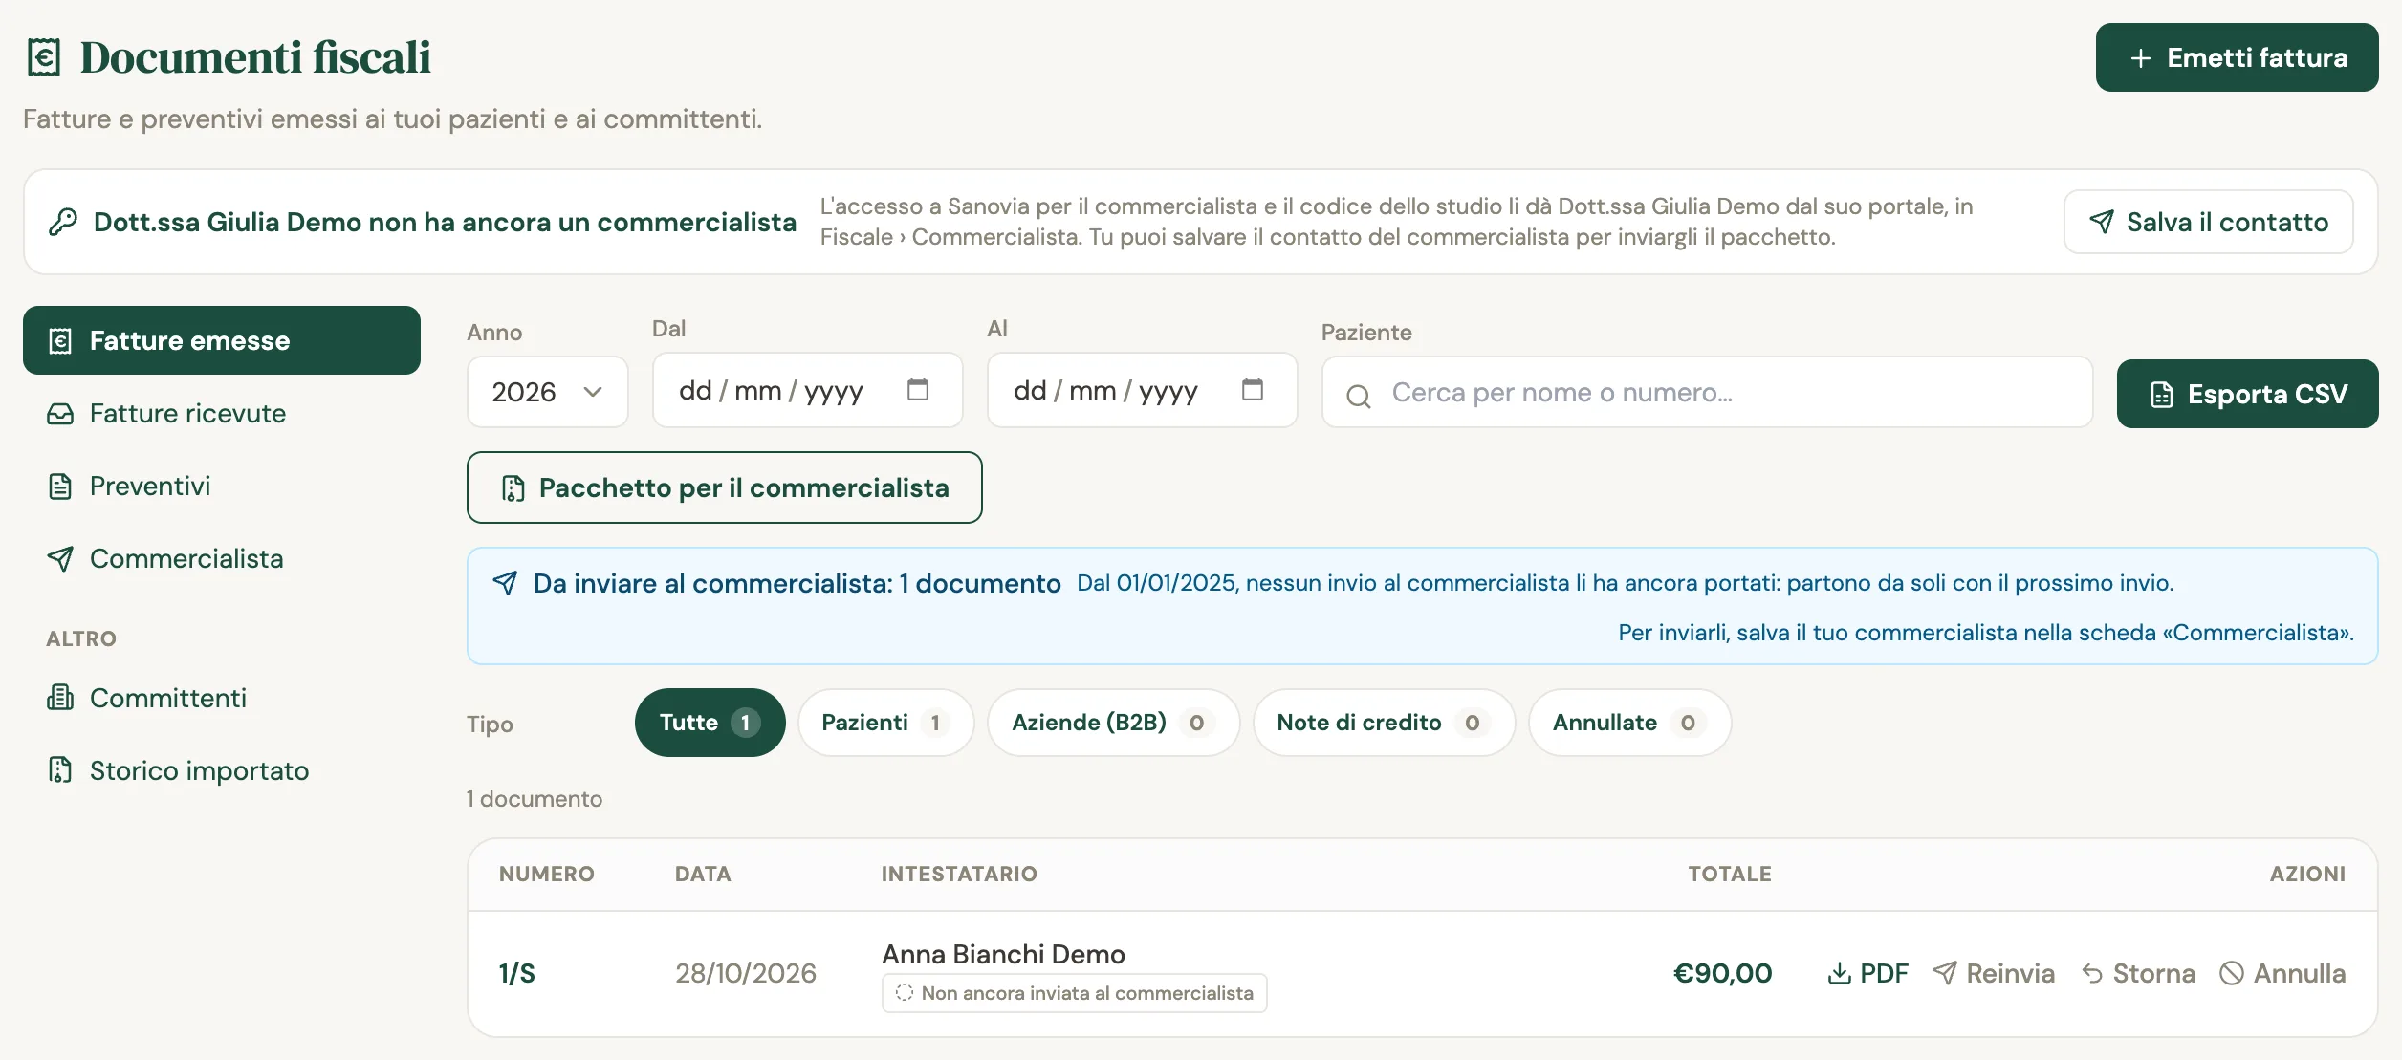Switch to Fatture ricevute section
Viewport: 2402px width, 1060px height.
(x=222, y=414)
